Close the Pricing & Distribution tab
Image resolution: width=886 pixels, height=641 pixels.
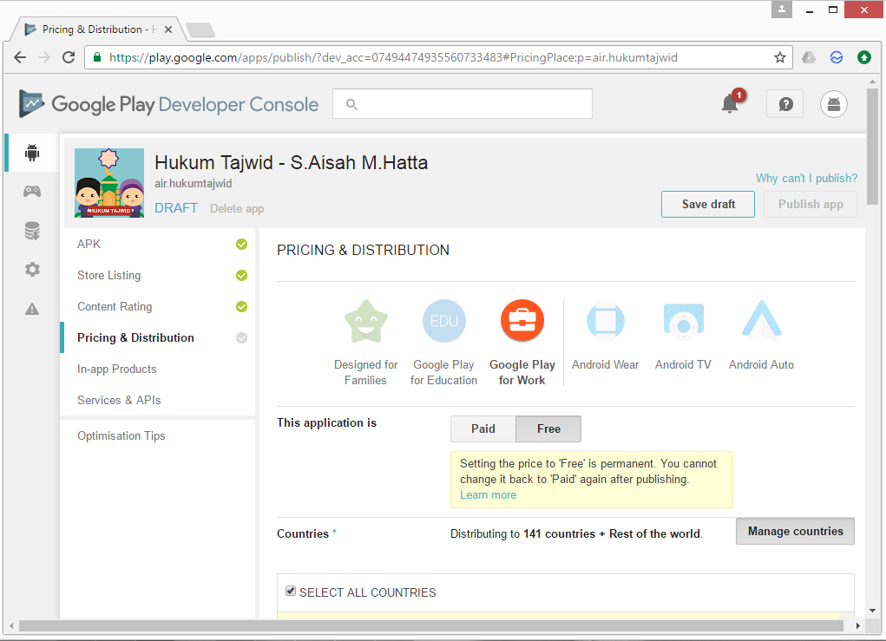coord(168,29)
